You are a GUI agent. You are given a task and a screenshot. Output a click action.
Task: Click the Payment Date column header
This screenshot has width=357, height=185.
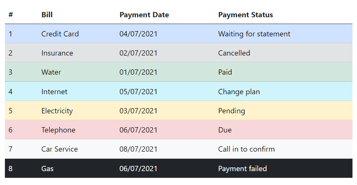(x=144, y=15)
